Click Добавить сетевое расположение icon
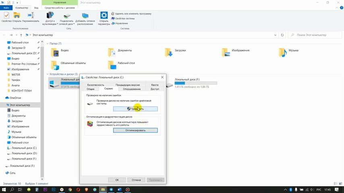344x193 pixels. (x=85, y=18)
